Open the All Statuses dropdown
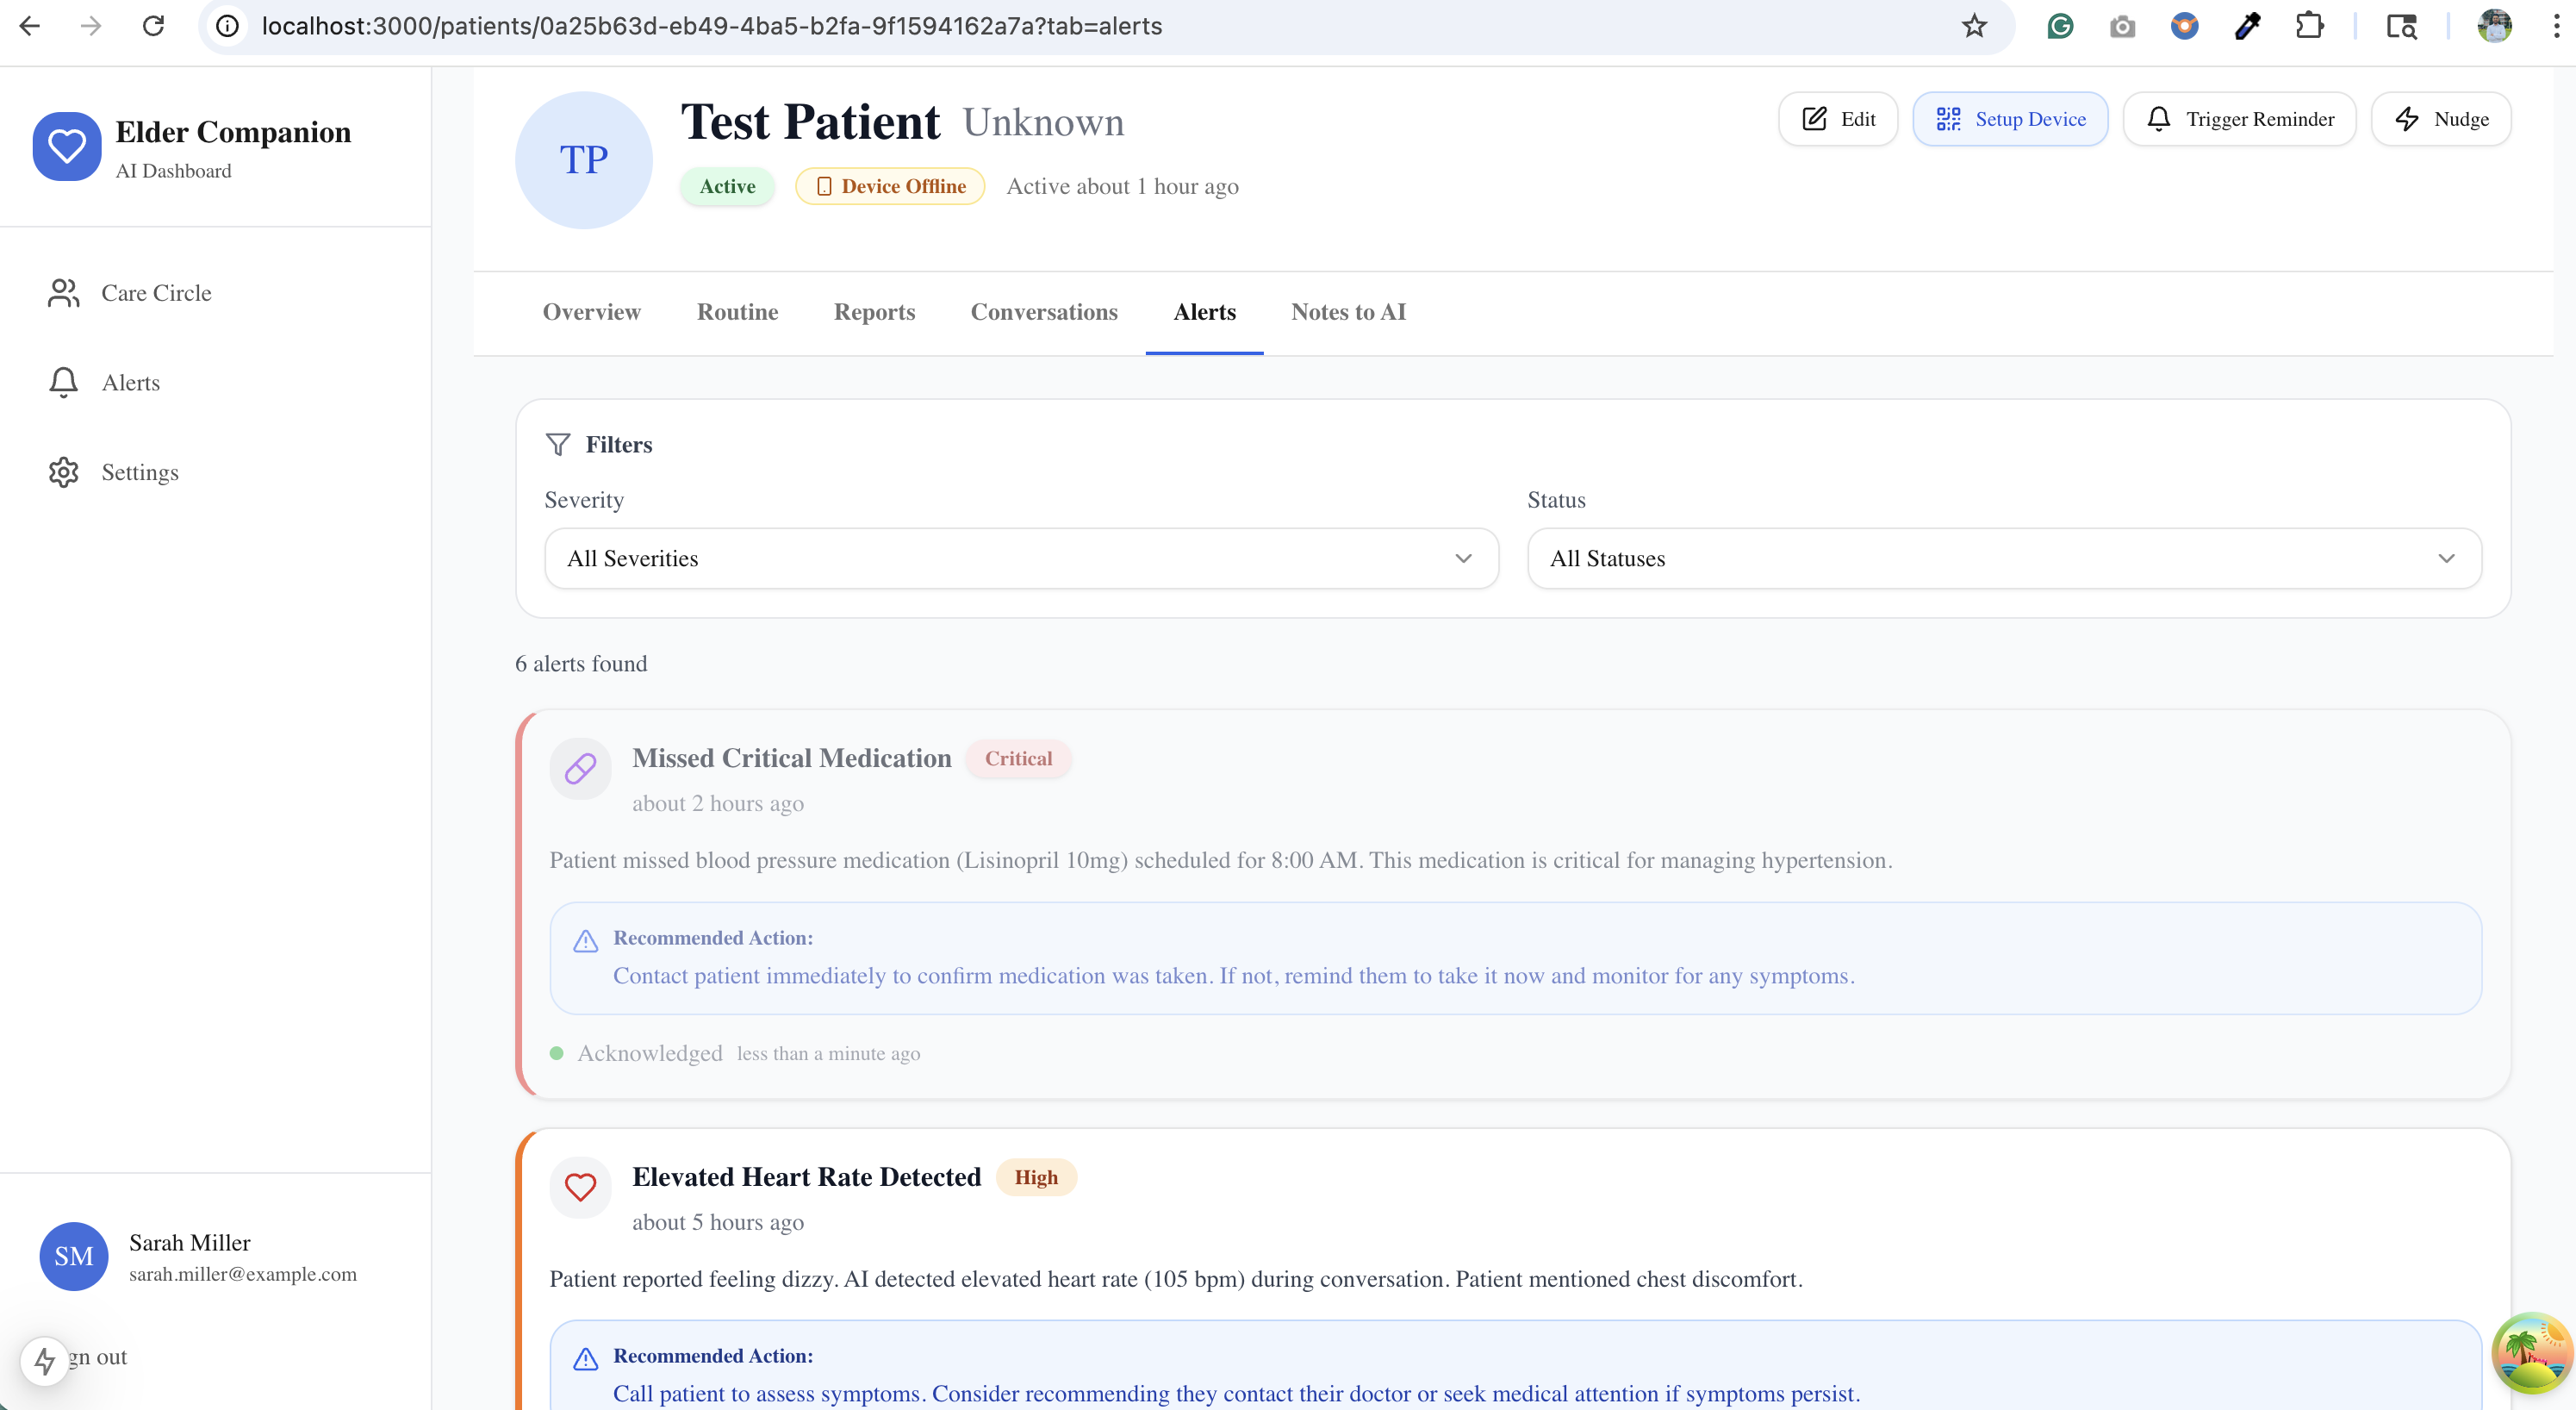 coord(2003,558)
